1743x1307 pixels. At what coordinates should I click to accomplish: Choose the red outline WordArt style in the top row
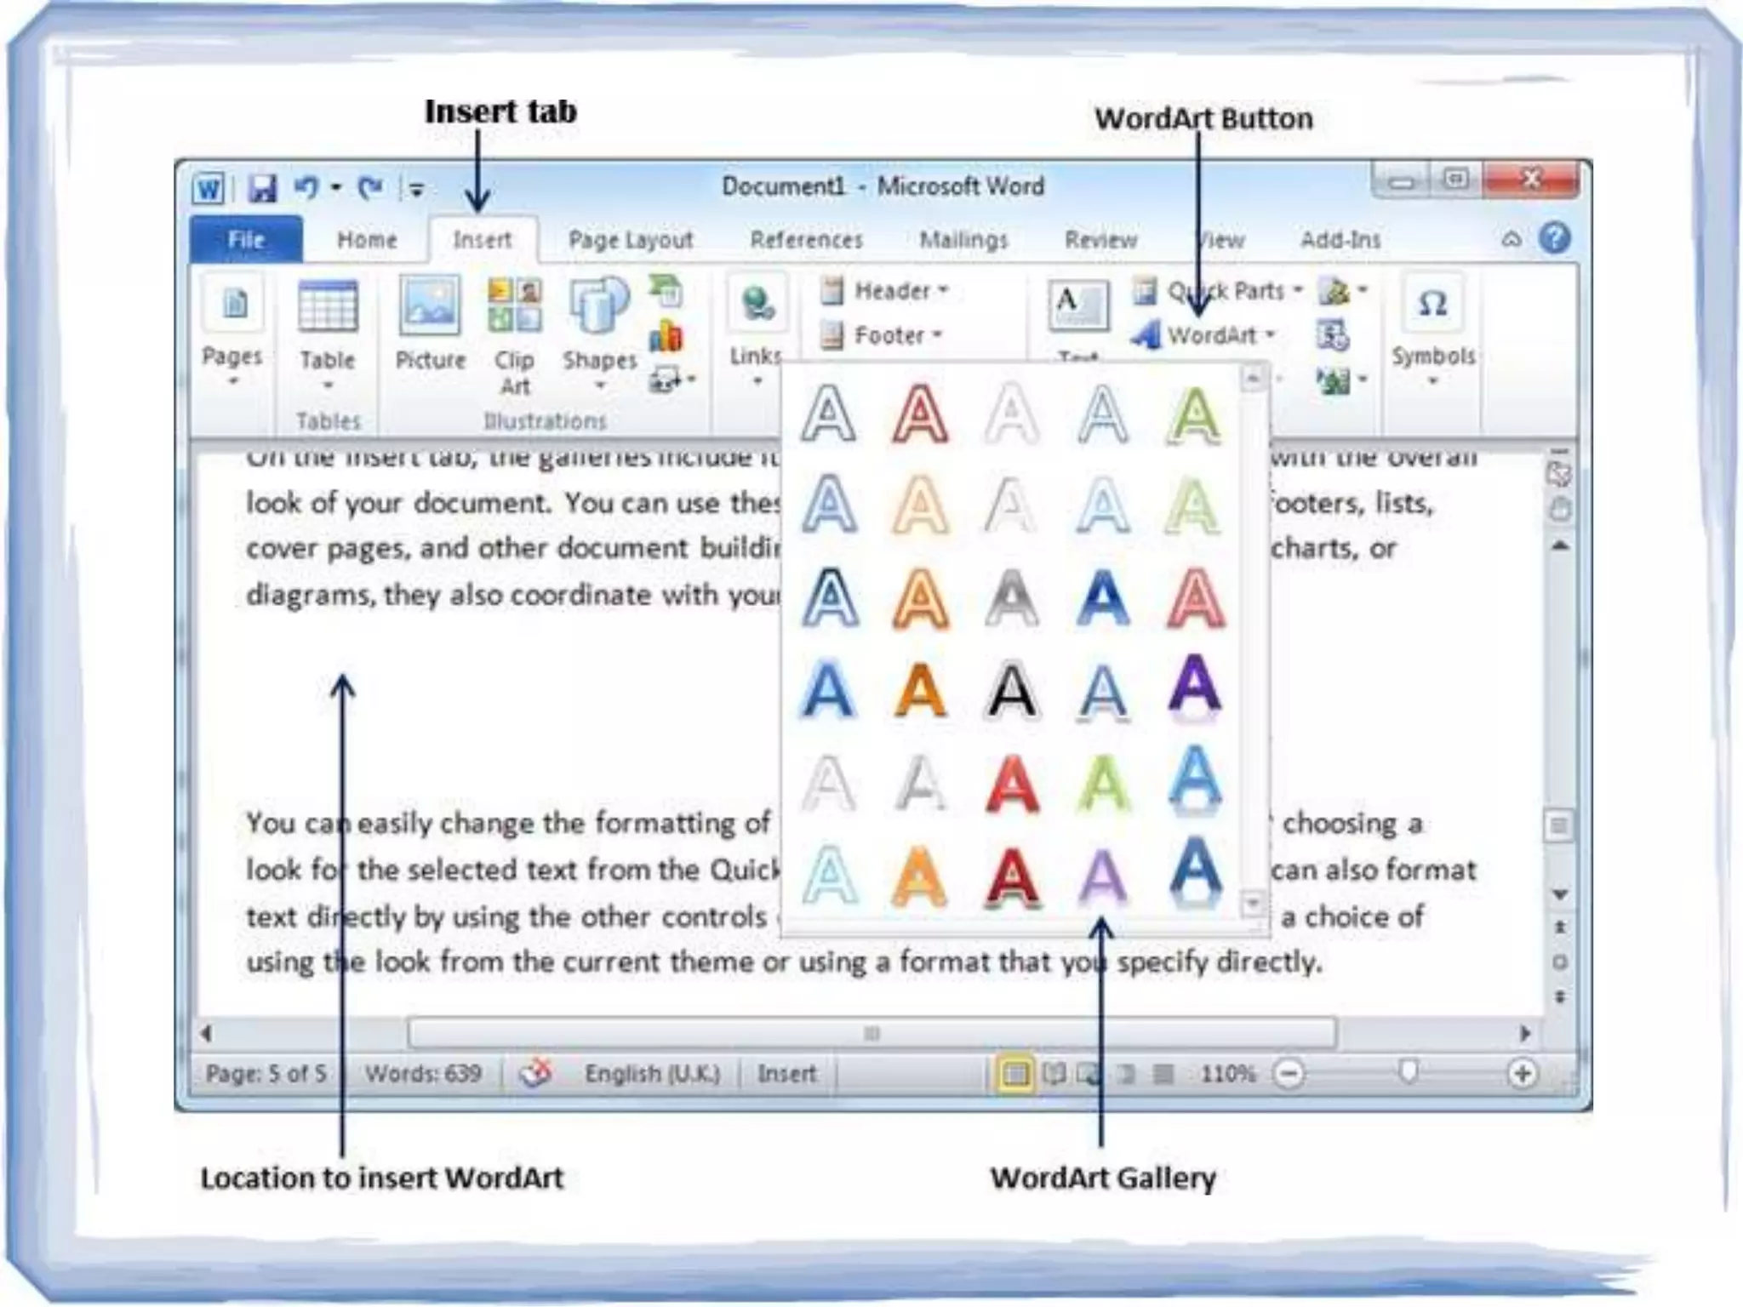(x=920, y=414)
